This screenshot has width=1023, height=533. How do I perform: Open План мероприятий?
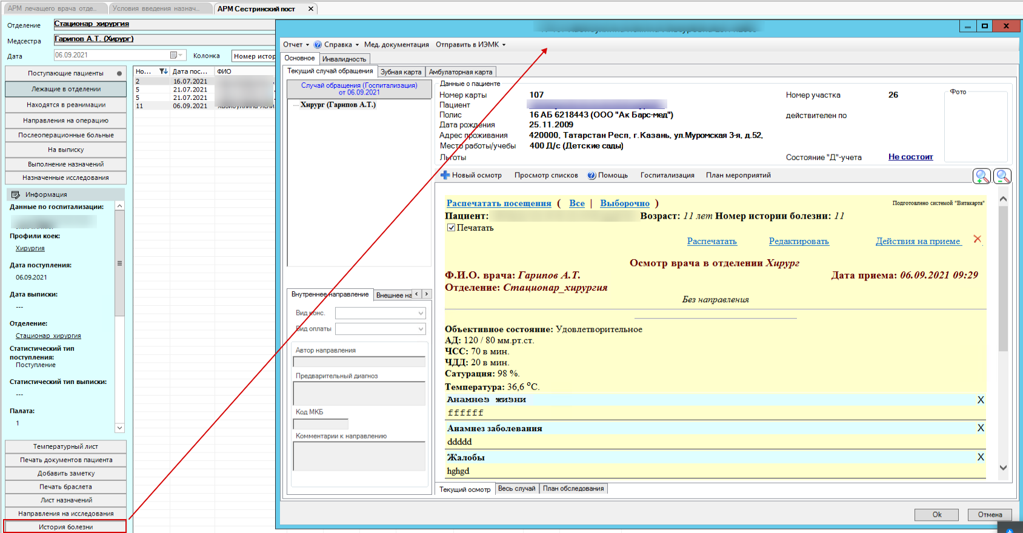(x=738, y=176)
